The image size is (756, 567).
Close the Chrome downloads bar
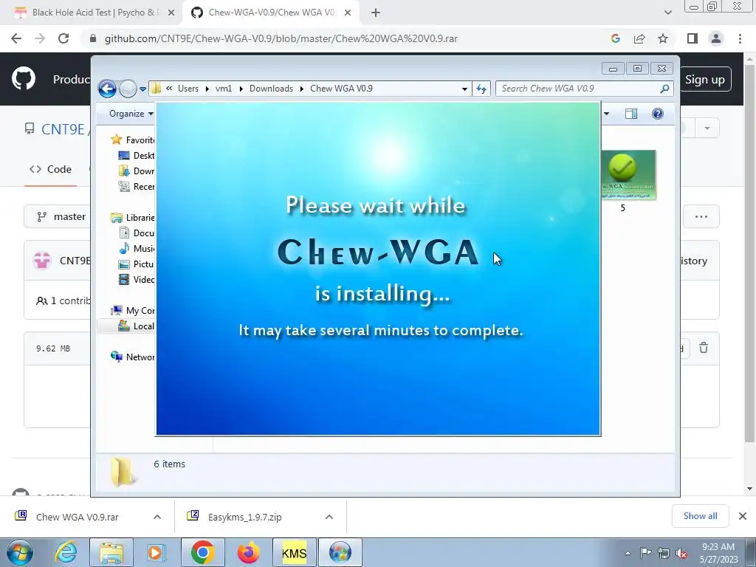click(743, 516)
